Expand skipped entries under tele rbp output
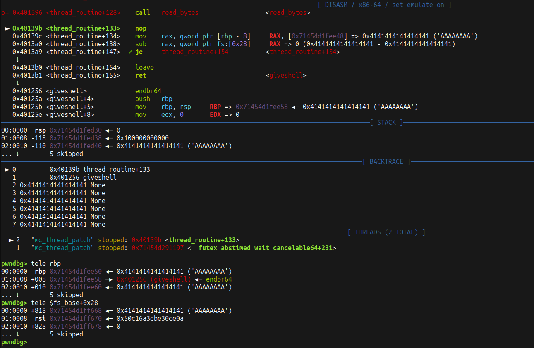 (x=66, y=295)
